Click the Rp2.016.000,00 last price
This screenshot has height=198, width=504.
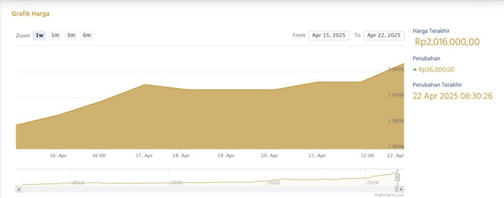coord(447,42)
